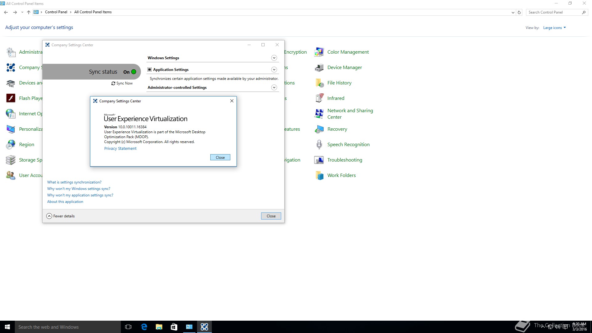Screen dimensions: 592x333
Task: Go up one level in Control Panel
Action: [x=28, y=12]
